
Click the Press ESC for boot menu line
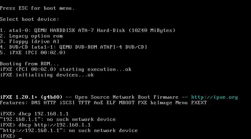pos(37,8)
